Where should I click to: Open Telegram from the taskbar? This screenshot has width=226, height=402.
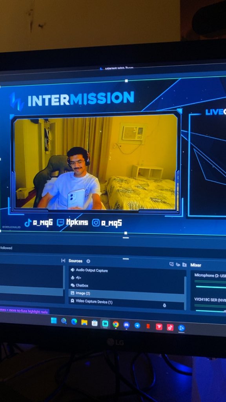pyautogui.click(x=137, y=325)
